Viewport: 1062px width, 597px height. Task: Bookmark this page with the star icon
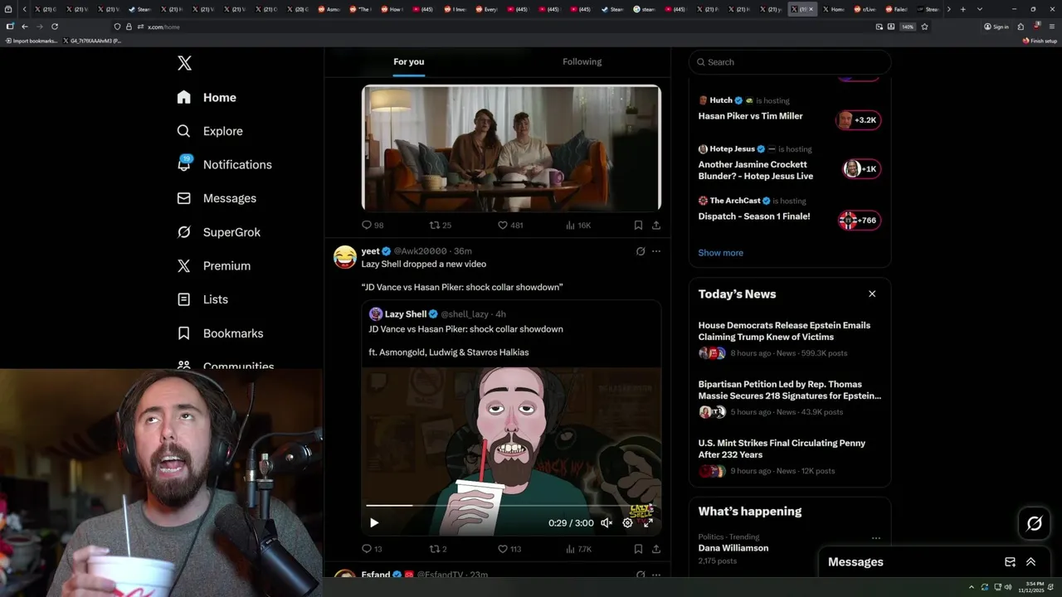(x=924, y=27)
